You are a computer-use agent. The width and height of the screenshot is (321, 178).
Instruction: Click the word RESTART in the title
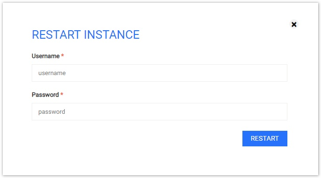(56, 34)
